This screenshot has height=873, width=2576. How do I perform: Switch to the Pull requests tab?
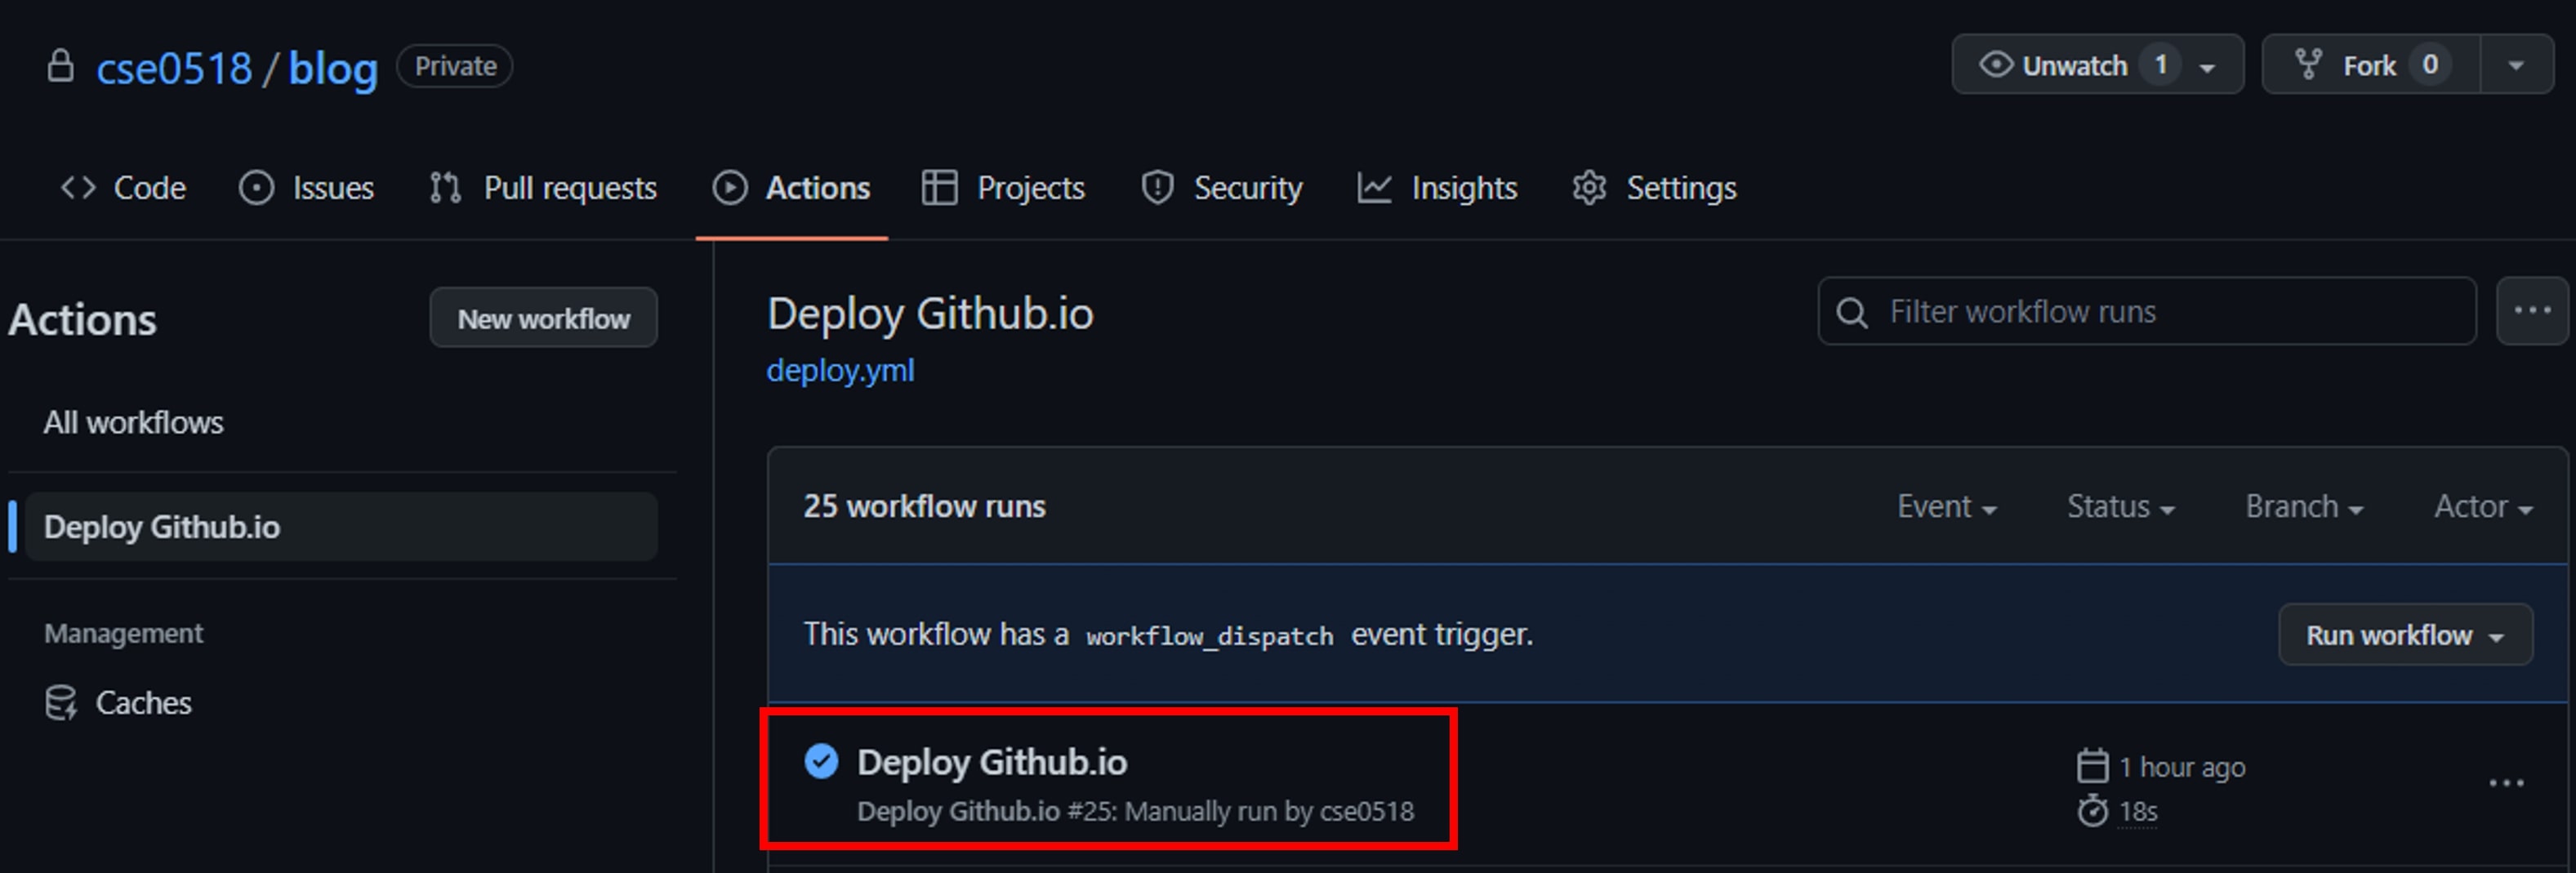point(543,188)
